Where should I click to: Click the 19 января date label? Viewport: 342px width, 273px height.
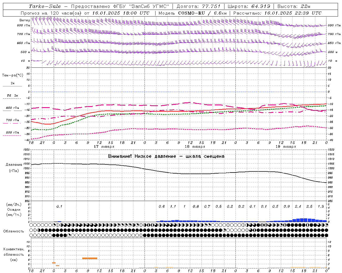pyautogui.click(x=286, y=147)
